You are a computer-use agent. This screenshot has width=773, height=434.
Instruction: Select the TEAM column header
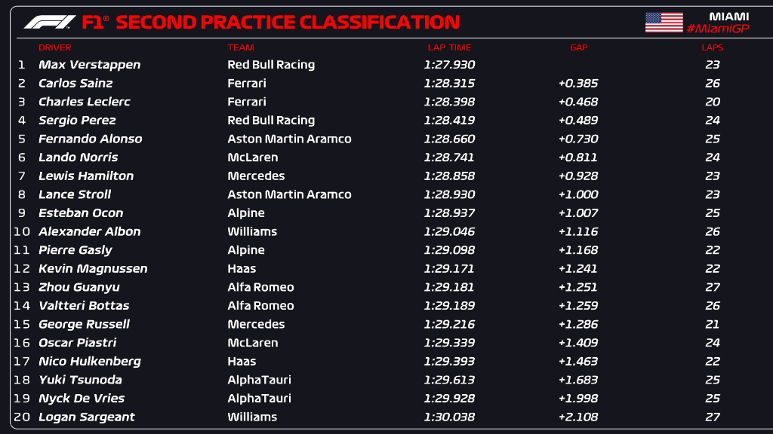tap(241, 47)
